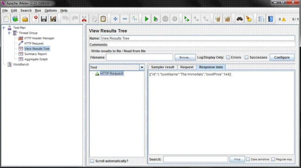Click the New test plan icon

coord(6,19)
